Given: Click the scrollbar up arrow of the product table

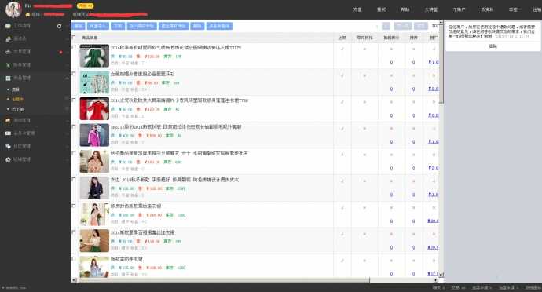Looking at the screenshot, I should click(441, 22).
